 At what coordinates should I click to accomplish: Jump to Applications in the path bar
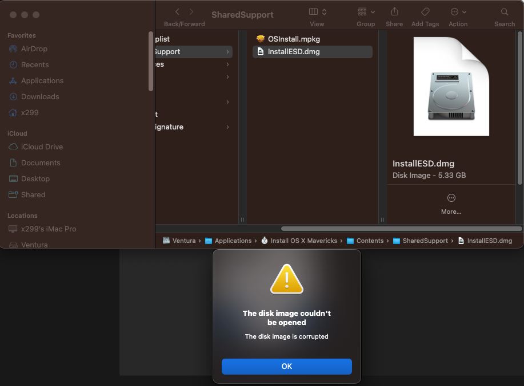229,241
